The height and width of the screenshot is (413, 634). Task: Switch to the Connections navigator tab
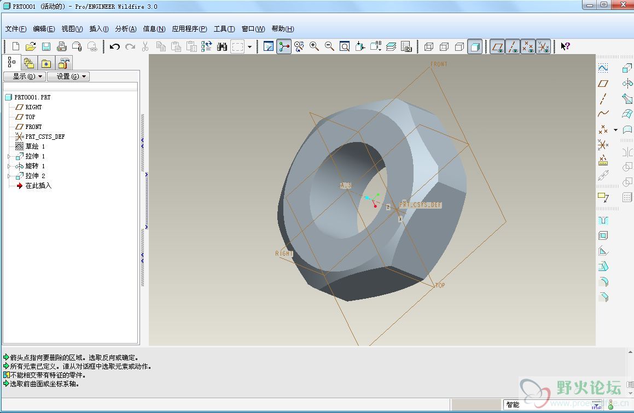pyautogui.click(x=64, y=63)
